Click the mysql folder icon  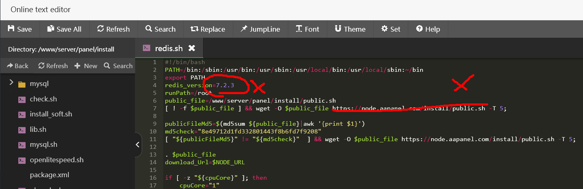pos(22,84)
